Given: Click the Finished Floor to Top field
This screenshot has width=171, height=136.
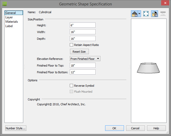Looking at the screenshot, I should tap(83, 65).
